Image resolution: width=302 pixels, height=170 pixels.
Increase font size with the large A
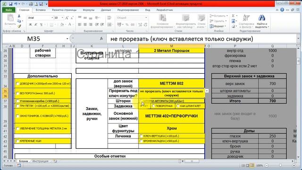67,18
